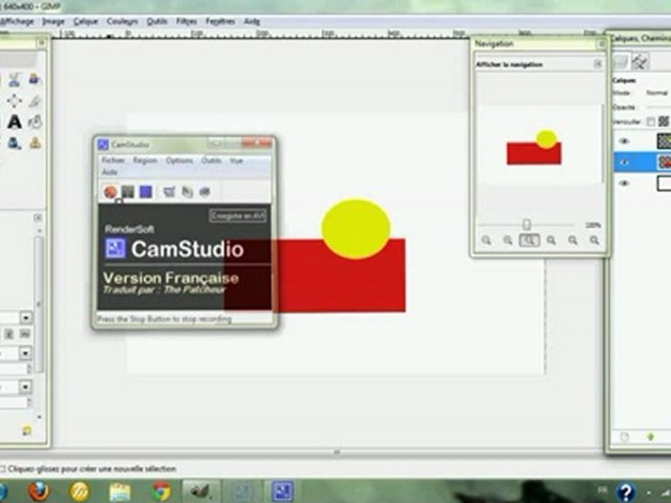Open the Fichier menu in CamStudio
The width and height of the screenshot is (671, 503).
[x=113, y=161]
